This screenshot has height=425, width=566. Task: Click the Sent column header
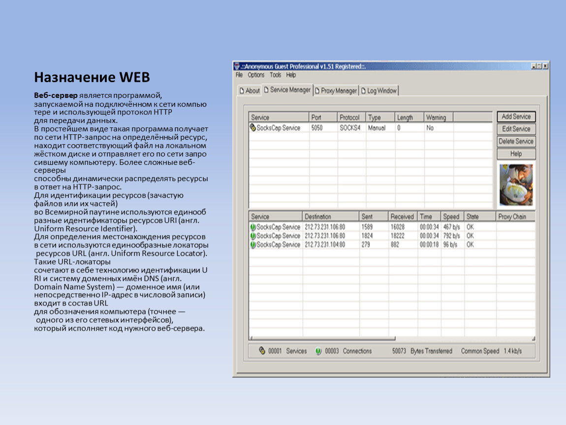click(x=374, y=216)
